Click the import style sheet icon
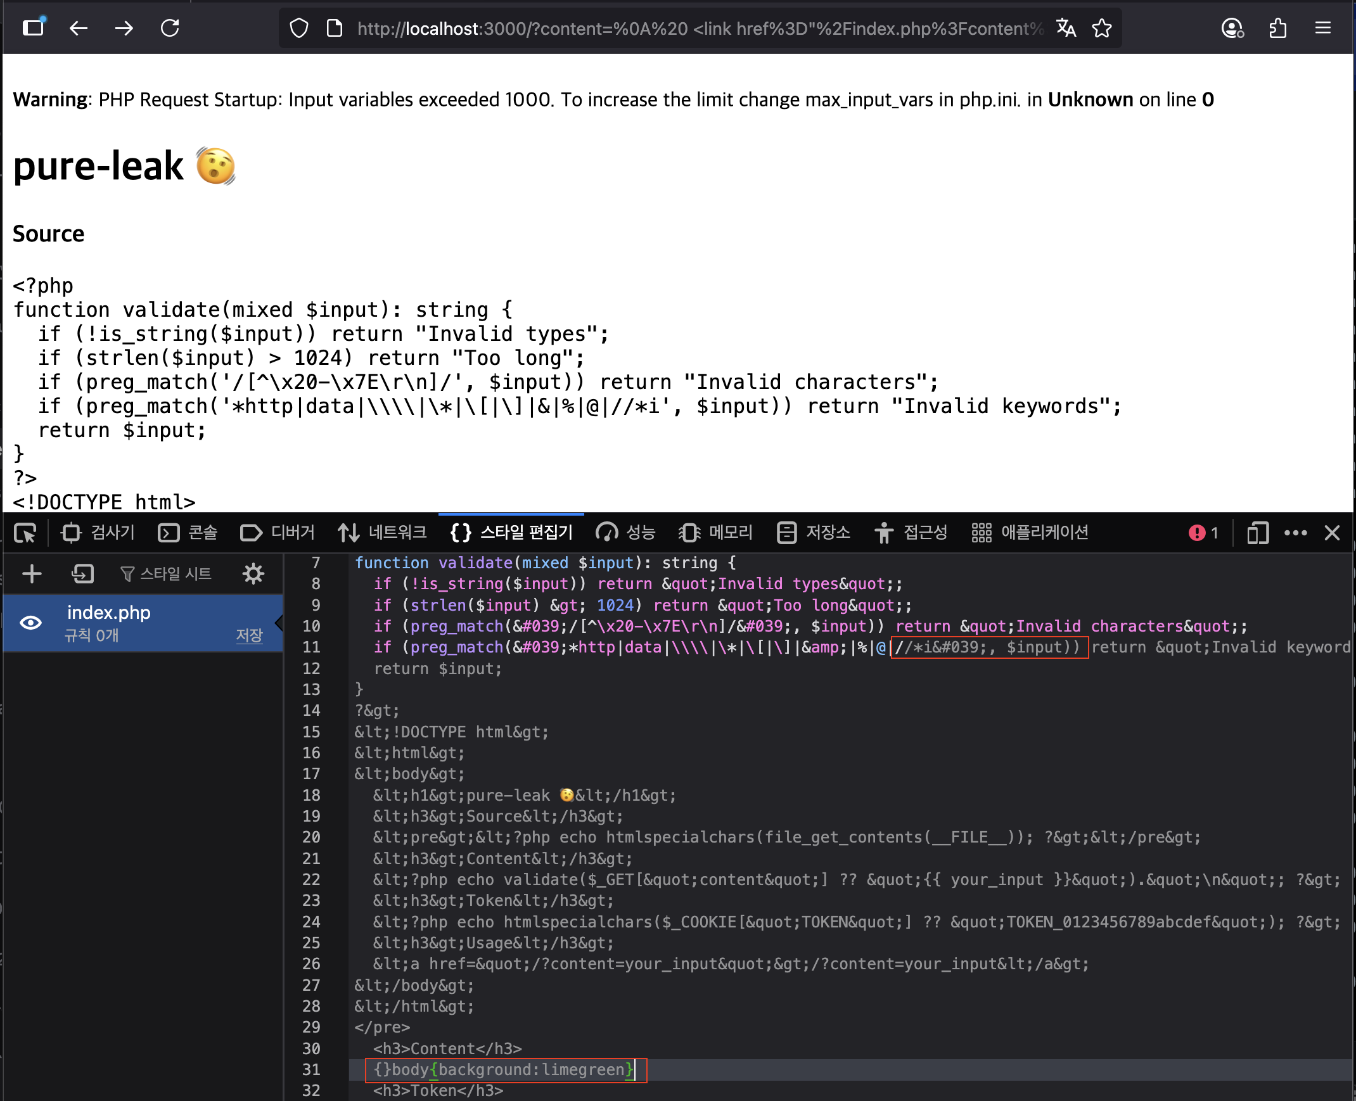 82,574
